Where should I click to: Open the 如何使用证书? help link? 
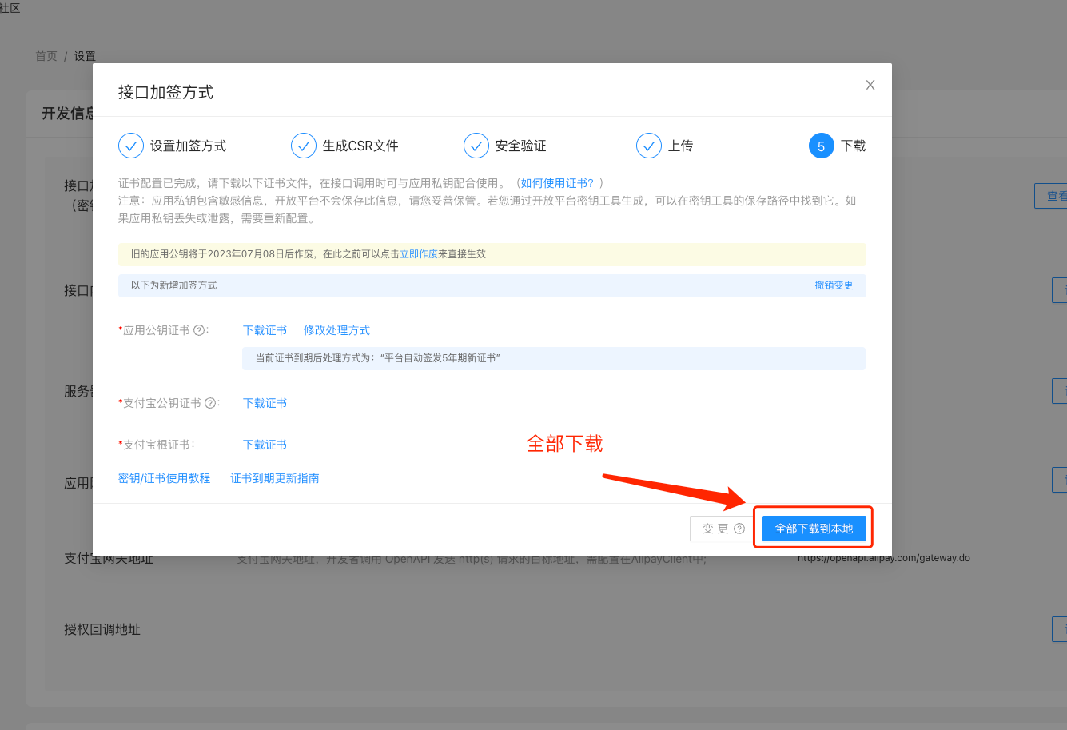click(558, 183)
